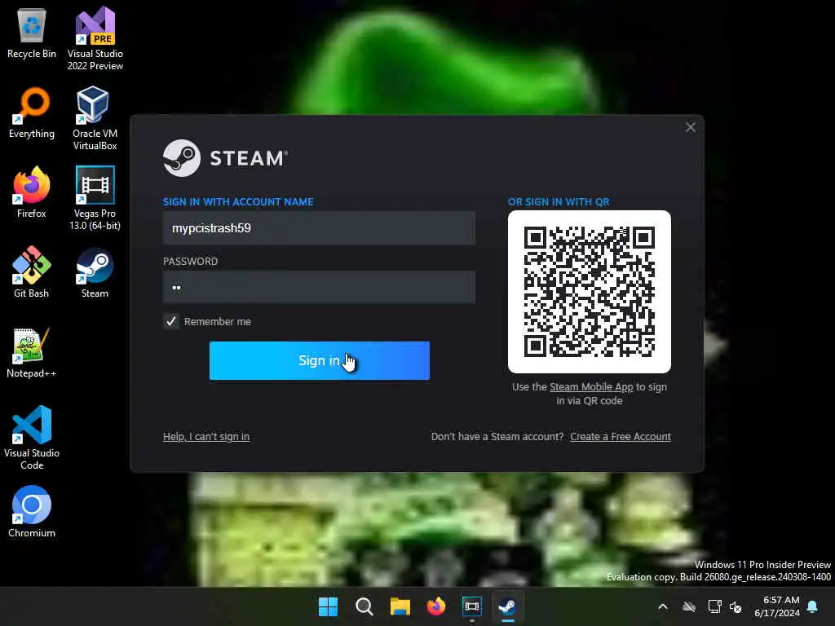Open the network status tray icon
This screenshot has width=835, height=626.
click(714, 606)
